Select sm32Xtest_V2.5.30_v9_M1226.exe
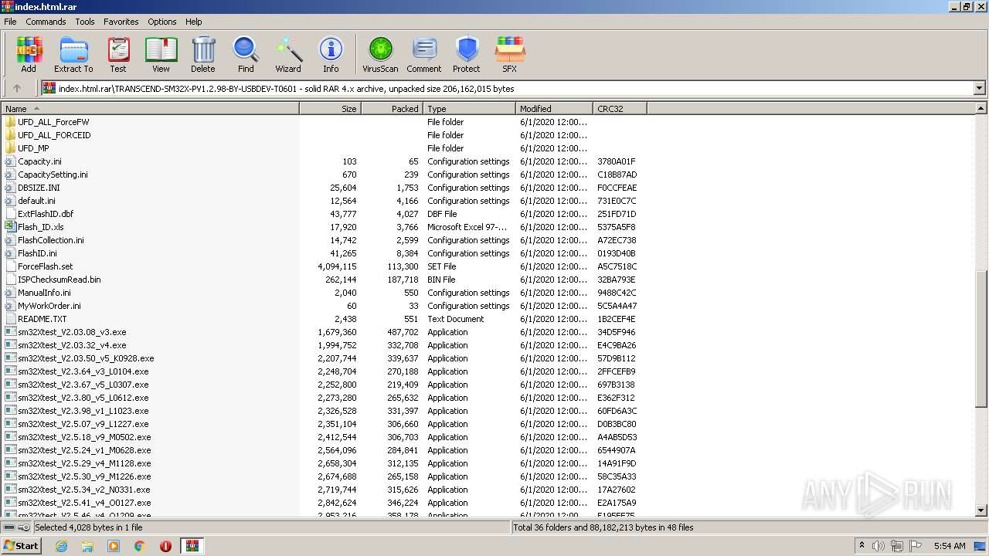The height and width of the screenshot is (556, 989). tap(84, 476)
